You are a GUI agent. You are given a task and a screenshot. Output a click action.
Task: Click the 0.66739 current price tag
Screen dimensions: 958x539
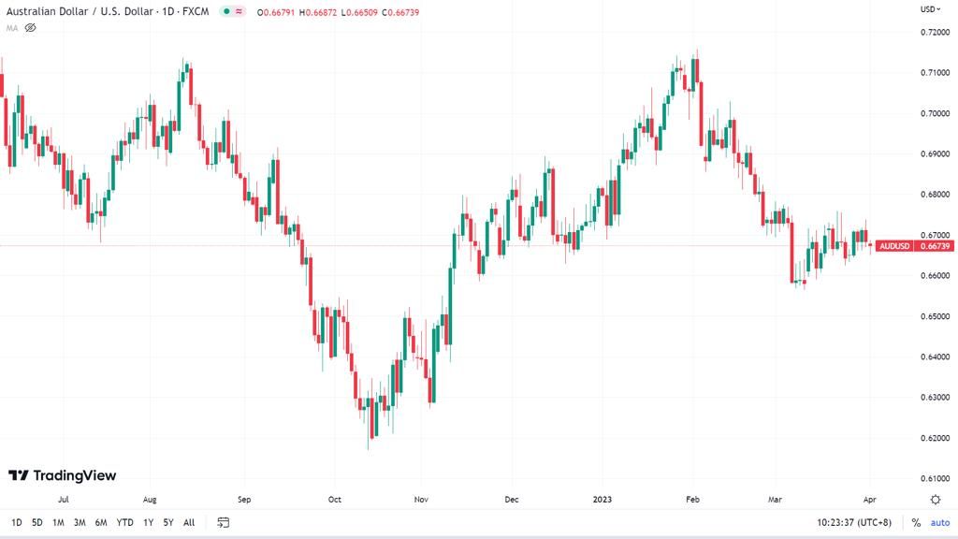(935, 246)
